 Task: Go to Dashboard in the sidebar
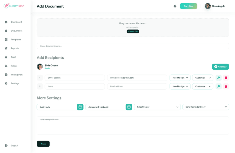pyautogui.click(x=16, y=22)
